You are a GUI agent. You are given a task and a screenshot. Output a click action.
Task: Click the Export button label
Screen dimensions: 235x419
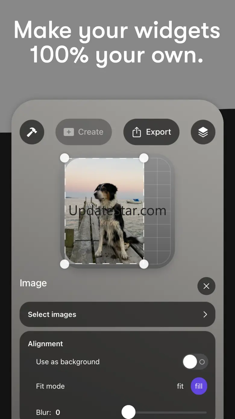tap(158, 132)
